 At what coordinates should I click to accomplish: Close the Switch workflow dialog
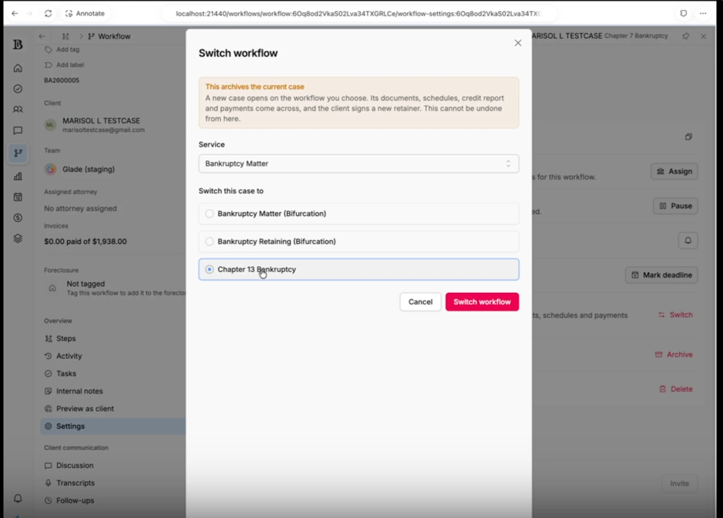(x=518, y=43)
